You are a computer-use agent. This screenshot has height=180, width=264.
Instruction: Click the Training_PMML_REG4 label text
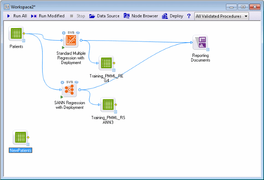106,78
